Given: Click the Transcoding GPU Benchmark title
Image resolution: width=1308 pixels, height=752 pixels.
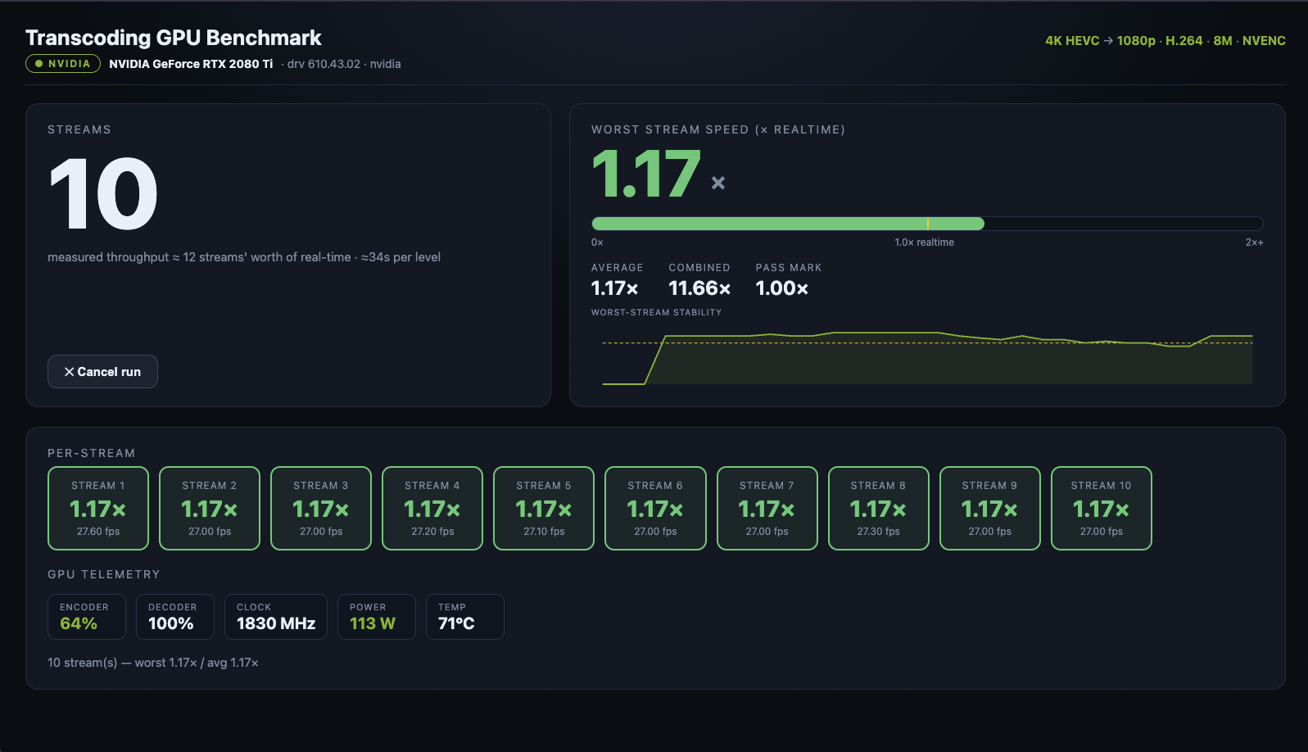Looking at the screenshot, I should point(174,38).
